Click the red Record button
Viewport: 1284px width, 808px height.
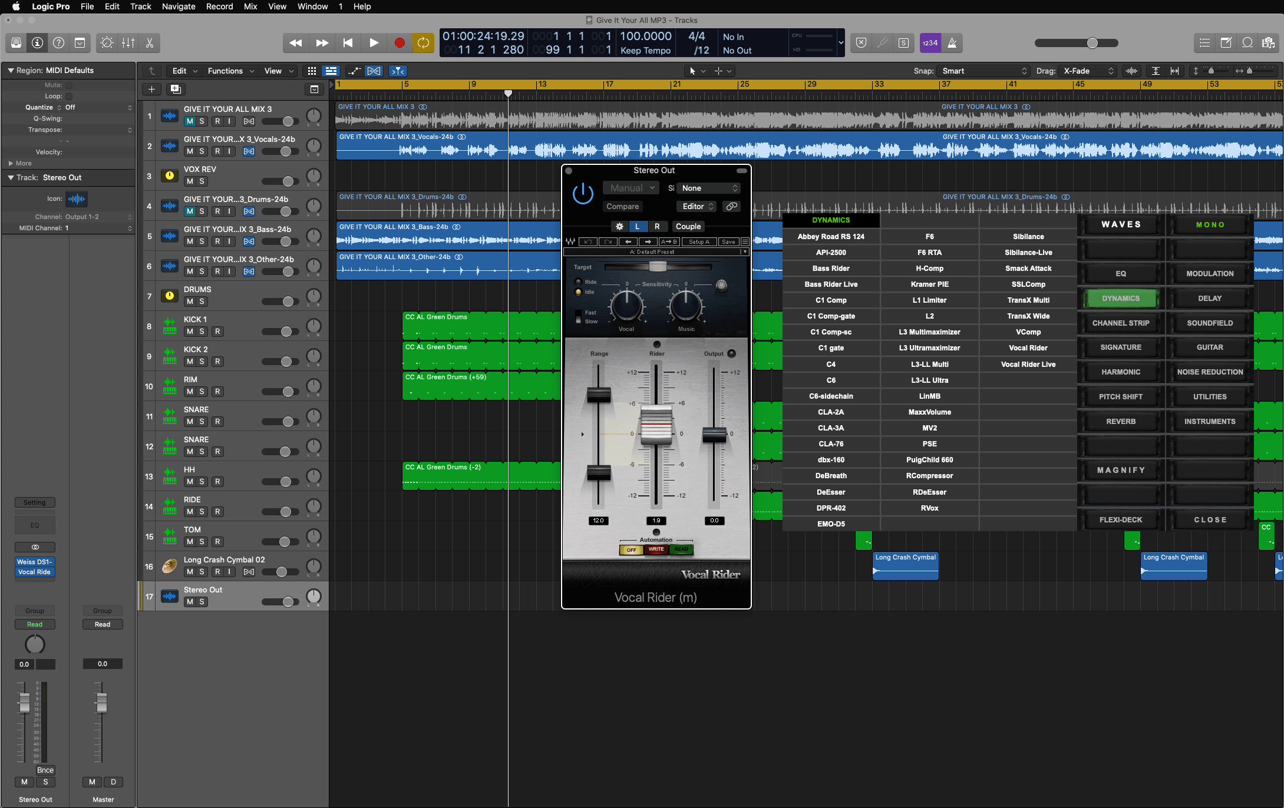point(399,43)
